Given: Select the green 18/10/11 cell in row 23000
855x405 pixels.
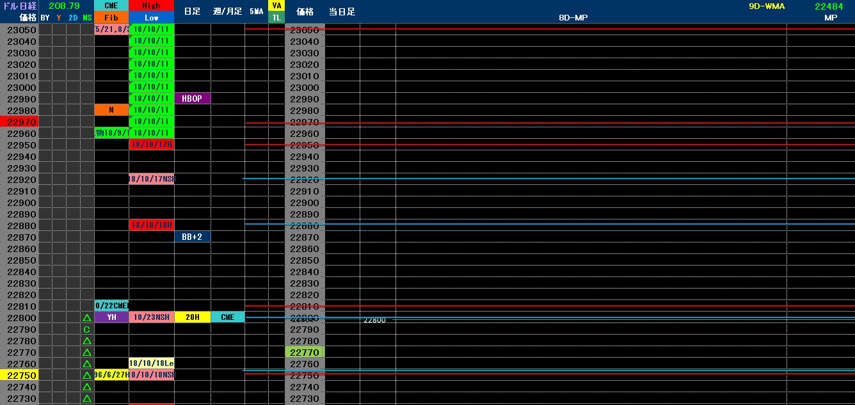Looking at the screenshot, I should 152,87.
